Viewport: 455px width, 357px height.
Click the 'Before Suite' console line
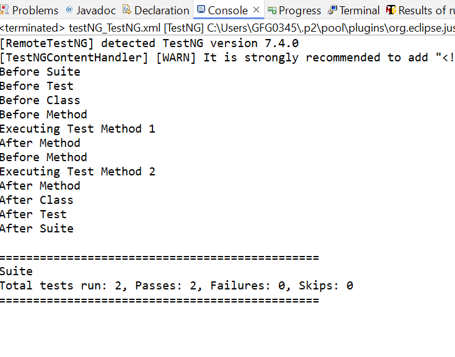(40, 72)
